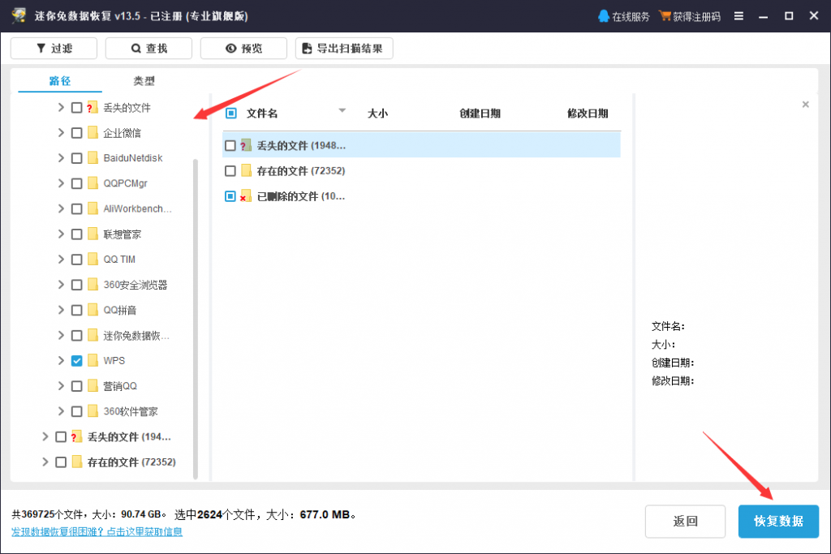
Task: Tick the QQ TIM folder checkbox
Action: click(76, 259)
